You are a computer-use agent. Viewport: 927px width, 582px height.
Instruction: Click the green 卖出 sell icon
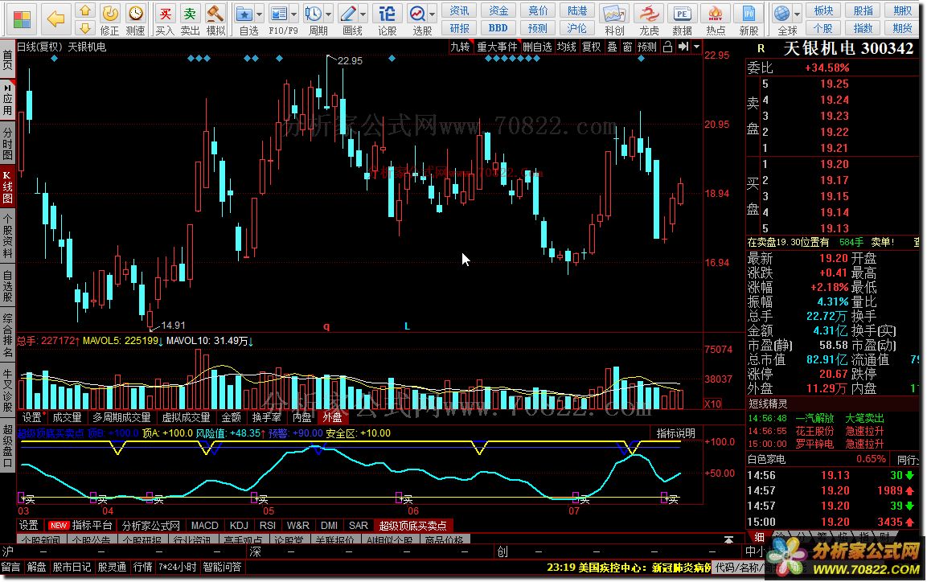coord(190,13)
